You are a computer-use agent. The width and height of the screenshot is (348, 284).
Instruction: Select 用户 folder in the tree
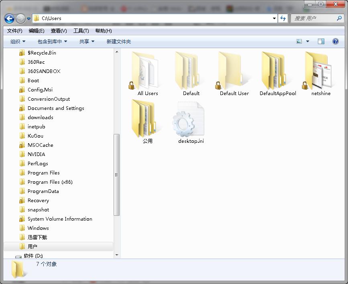pyautogui.click(x=58, y=247)
